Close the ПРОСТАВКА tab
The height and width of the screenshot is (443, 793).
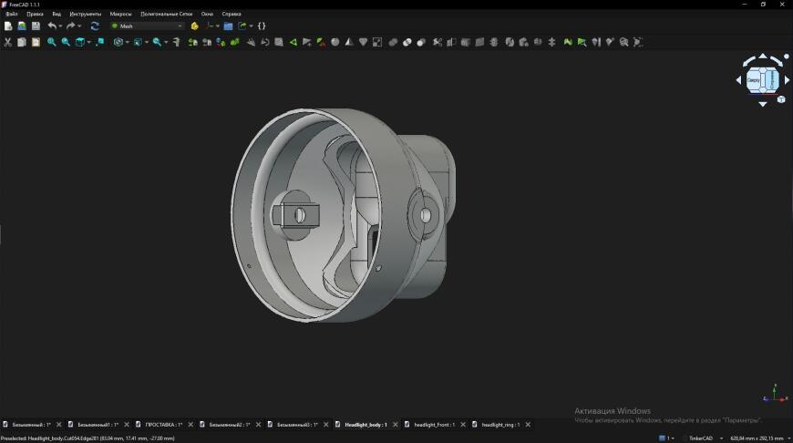(191, 425)
